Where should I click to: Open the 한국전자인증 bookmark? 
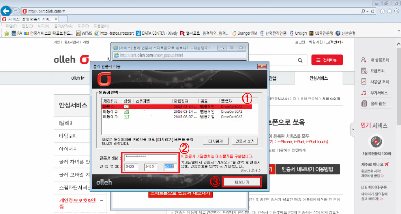(x=273, y=33)
